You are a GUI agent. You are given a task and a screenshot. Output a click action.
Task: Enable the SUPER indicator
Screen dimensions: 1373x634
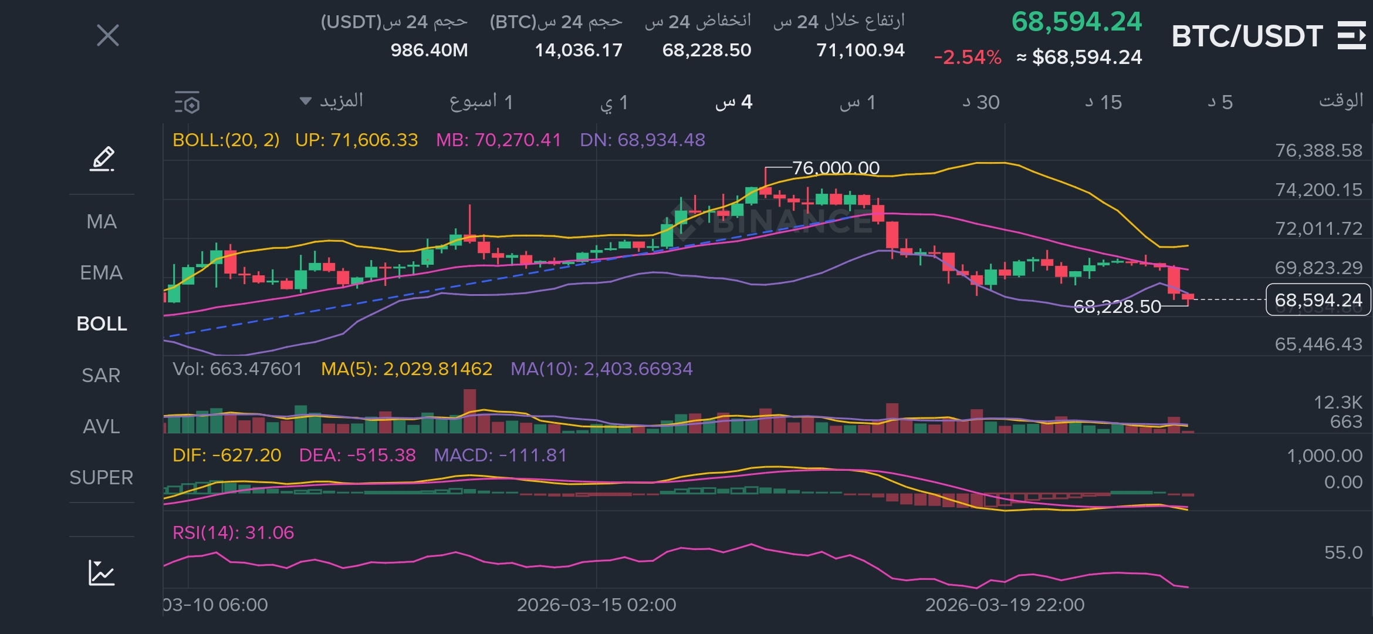point(102,477)
